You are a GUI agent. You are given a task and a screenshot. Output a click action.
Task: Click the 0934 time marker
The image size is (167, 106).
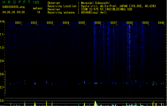pos(66,23)
